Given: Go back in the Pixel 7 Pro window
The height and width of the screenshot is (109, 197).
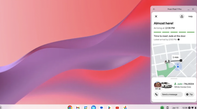Looking at the screenshot, I should click(154, 9).
